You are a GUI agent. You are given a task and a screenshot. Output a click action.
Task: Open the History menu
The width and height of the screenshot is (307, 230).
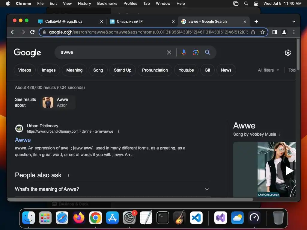click(84, 4)
